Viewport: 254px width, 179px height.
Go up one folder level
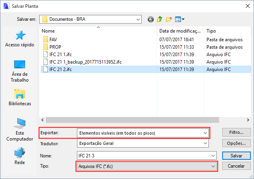point(160,19)
